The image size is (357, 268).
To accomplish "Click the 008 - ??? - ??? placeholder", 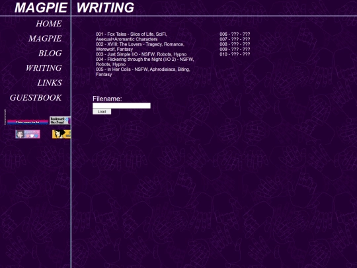I will (x=235, y=44).
